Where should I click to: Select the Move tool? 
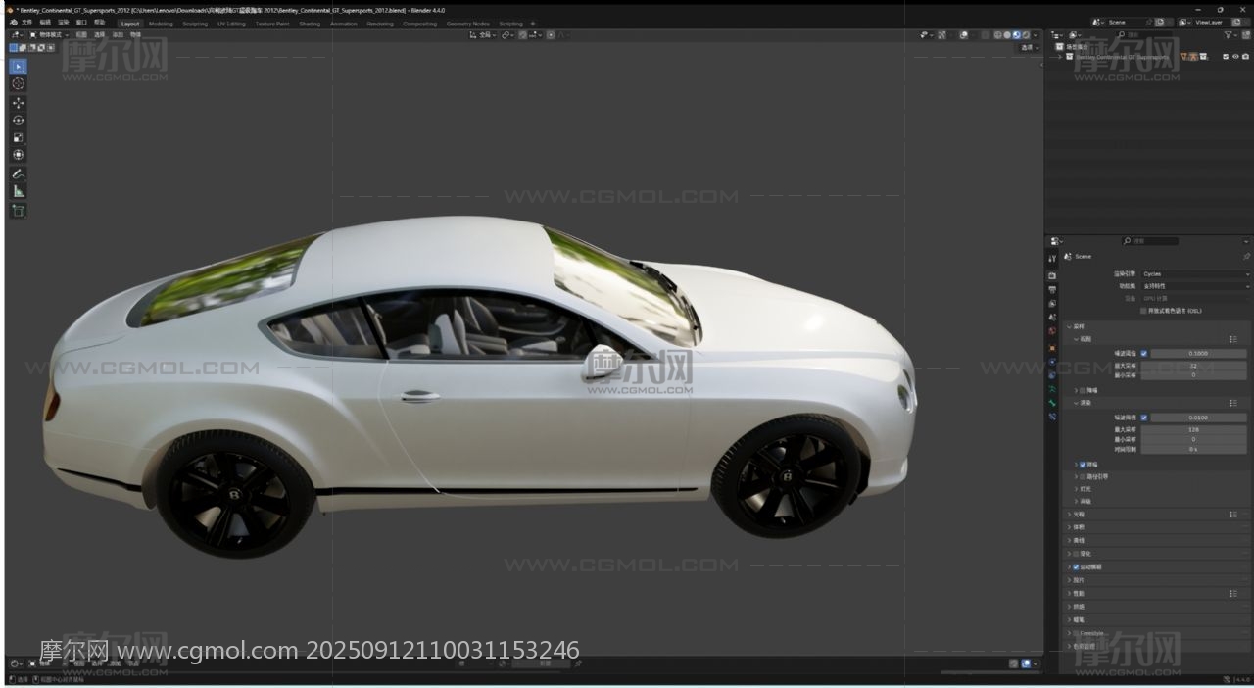(x=19, y=103)
